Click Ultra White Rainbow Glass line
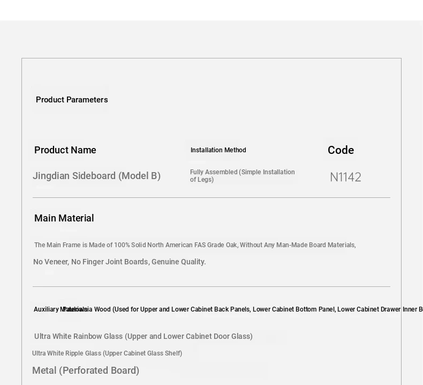 [x=143, y=336]
